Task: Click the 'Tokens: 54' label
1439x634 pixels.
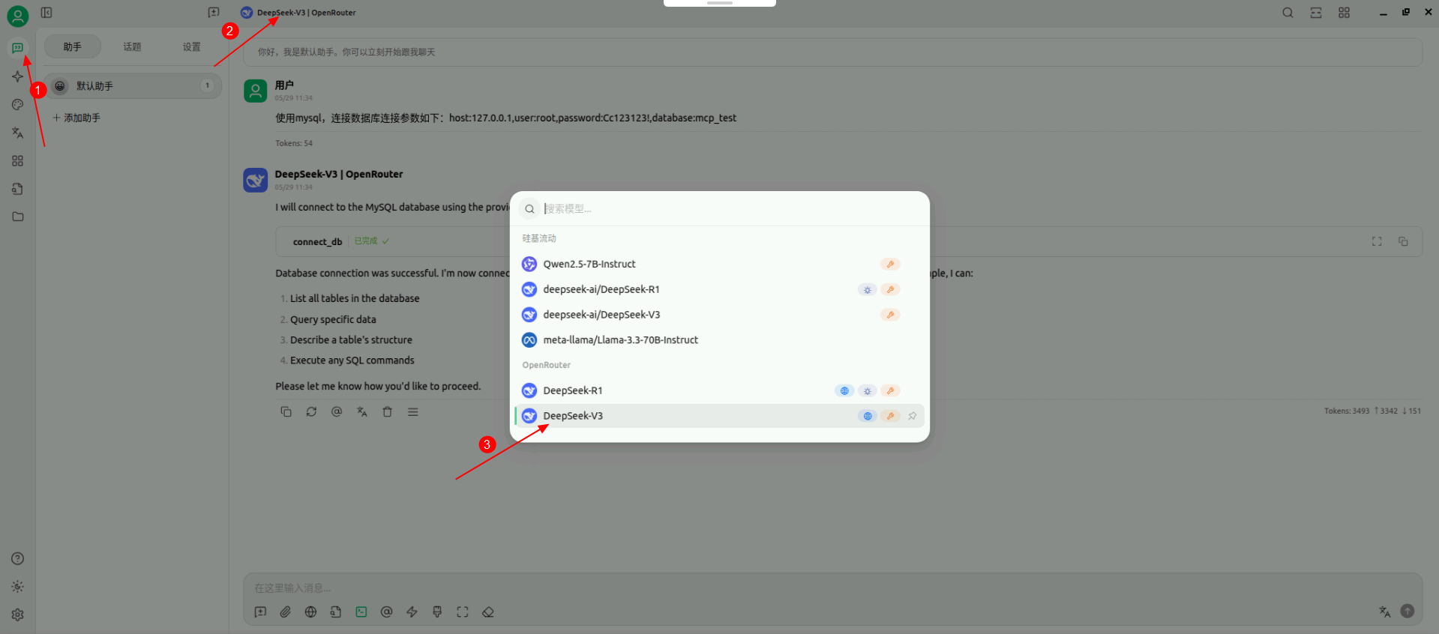Action: click(294, 143)
